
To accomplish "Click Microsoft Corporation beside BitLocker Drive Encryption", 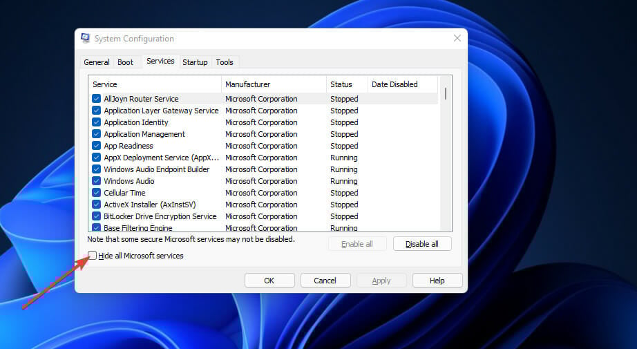I will click(x=261, y=216).
